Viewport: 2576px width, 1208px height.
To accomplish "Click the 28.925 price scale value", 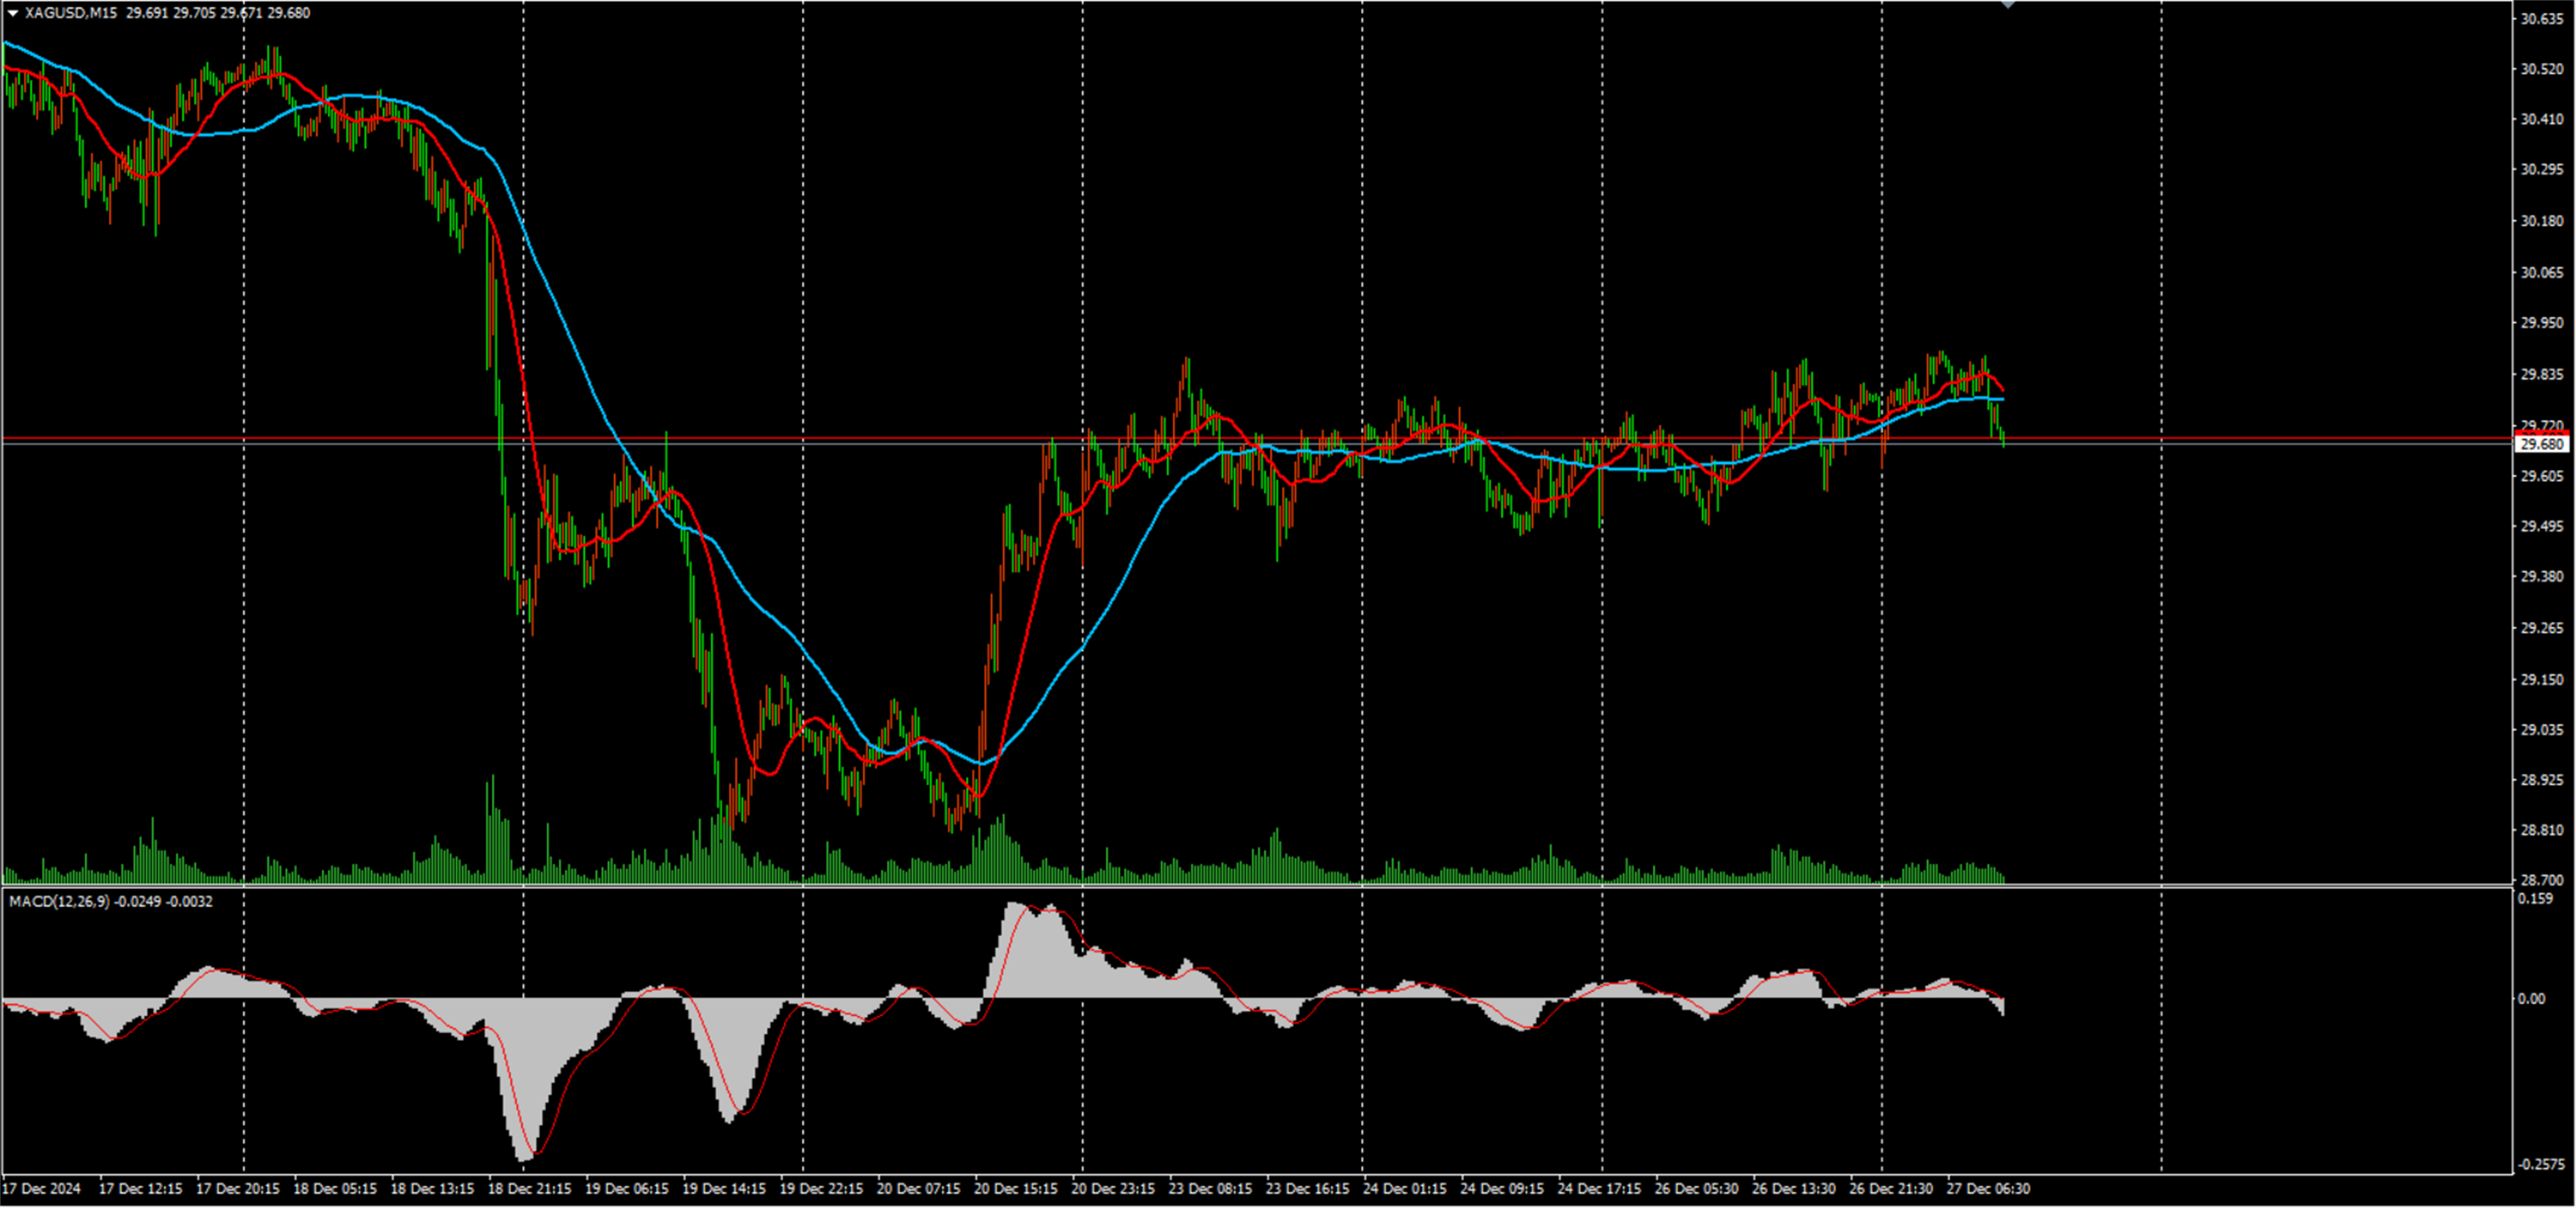I will pos(2542,780).
